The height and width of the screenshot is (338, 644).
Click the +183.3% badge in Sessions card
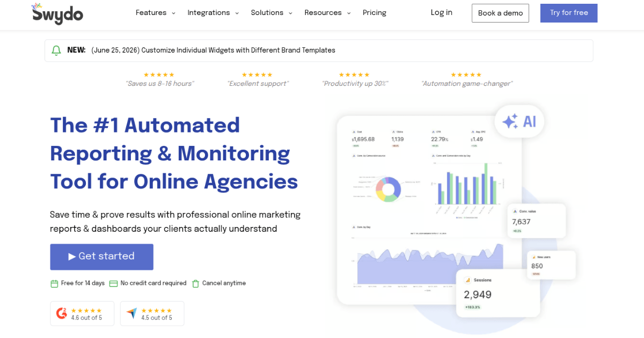(473, 307)
